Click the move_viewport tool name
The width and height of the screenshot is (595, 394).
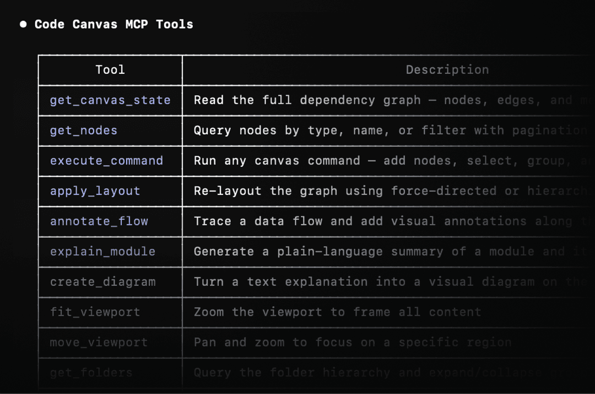click(x=99, y=342)
